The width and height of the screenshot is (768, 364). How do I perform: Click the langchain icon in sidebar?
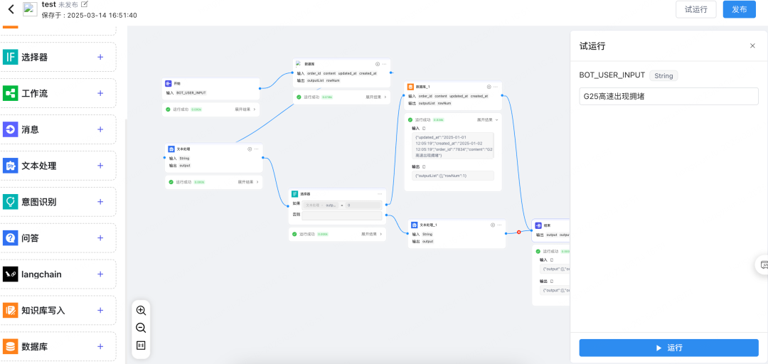pos(10,274)
